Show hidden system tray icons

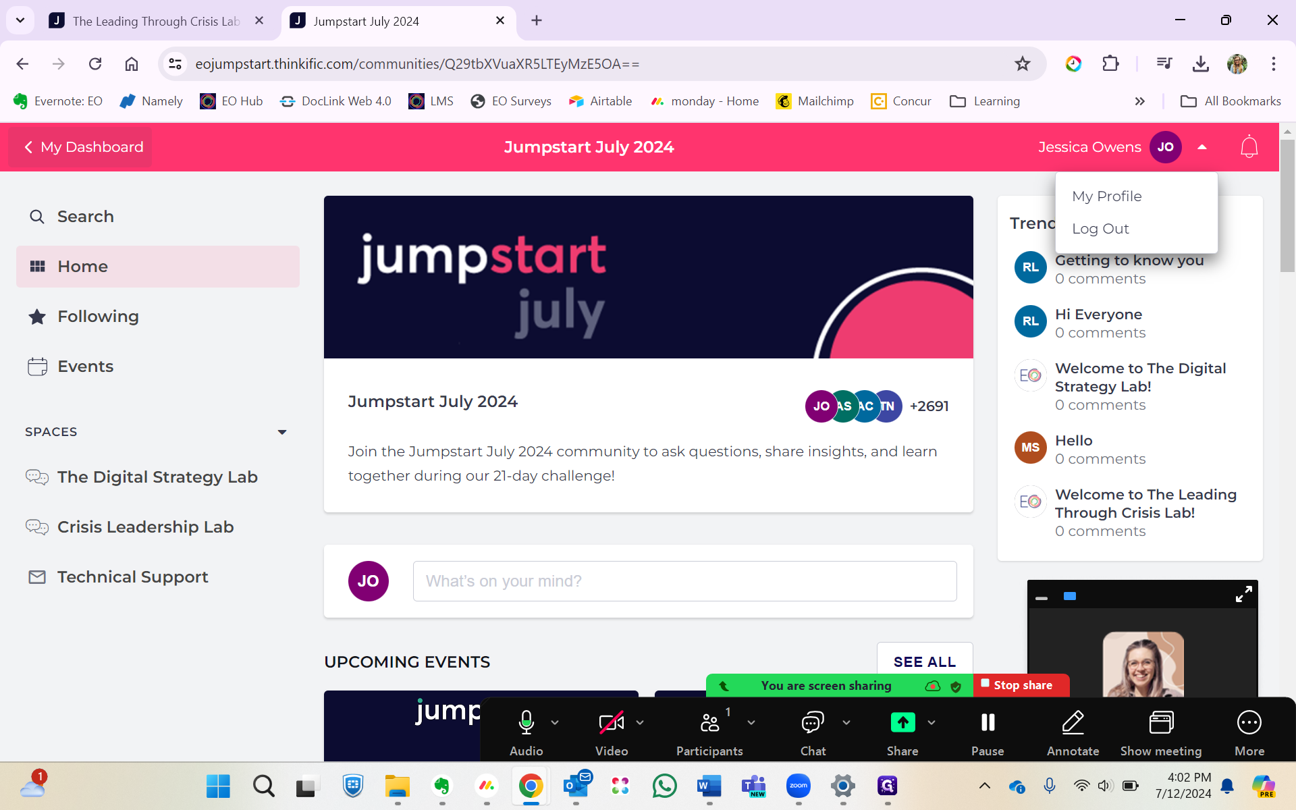(x=985, y=785)
